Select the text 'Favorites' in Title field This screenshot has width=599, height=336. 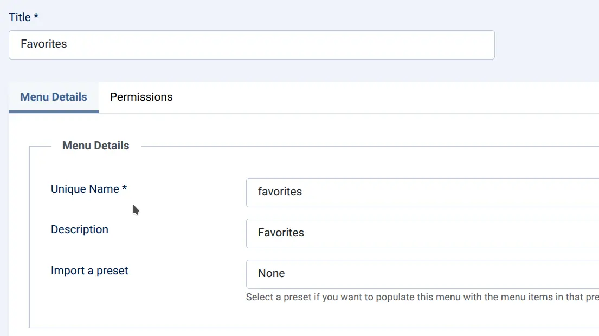(x=44, y=44)
